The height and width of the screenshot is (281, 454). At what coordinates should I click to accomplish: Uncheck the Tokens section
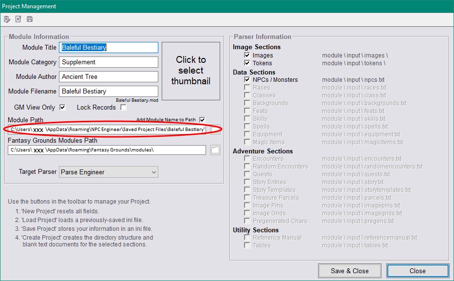pyautogui.click(x=246, y=63)
